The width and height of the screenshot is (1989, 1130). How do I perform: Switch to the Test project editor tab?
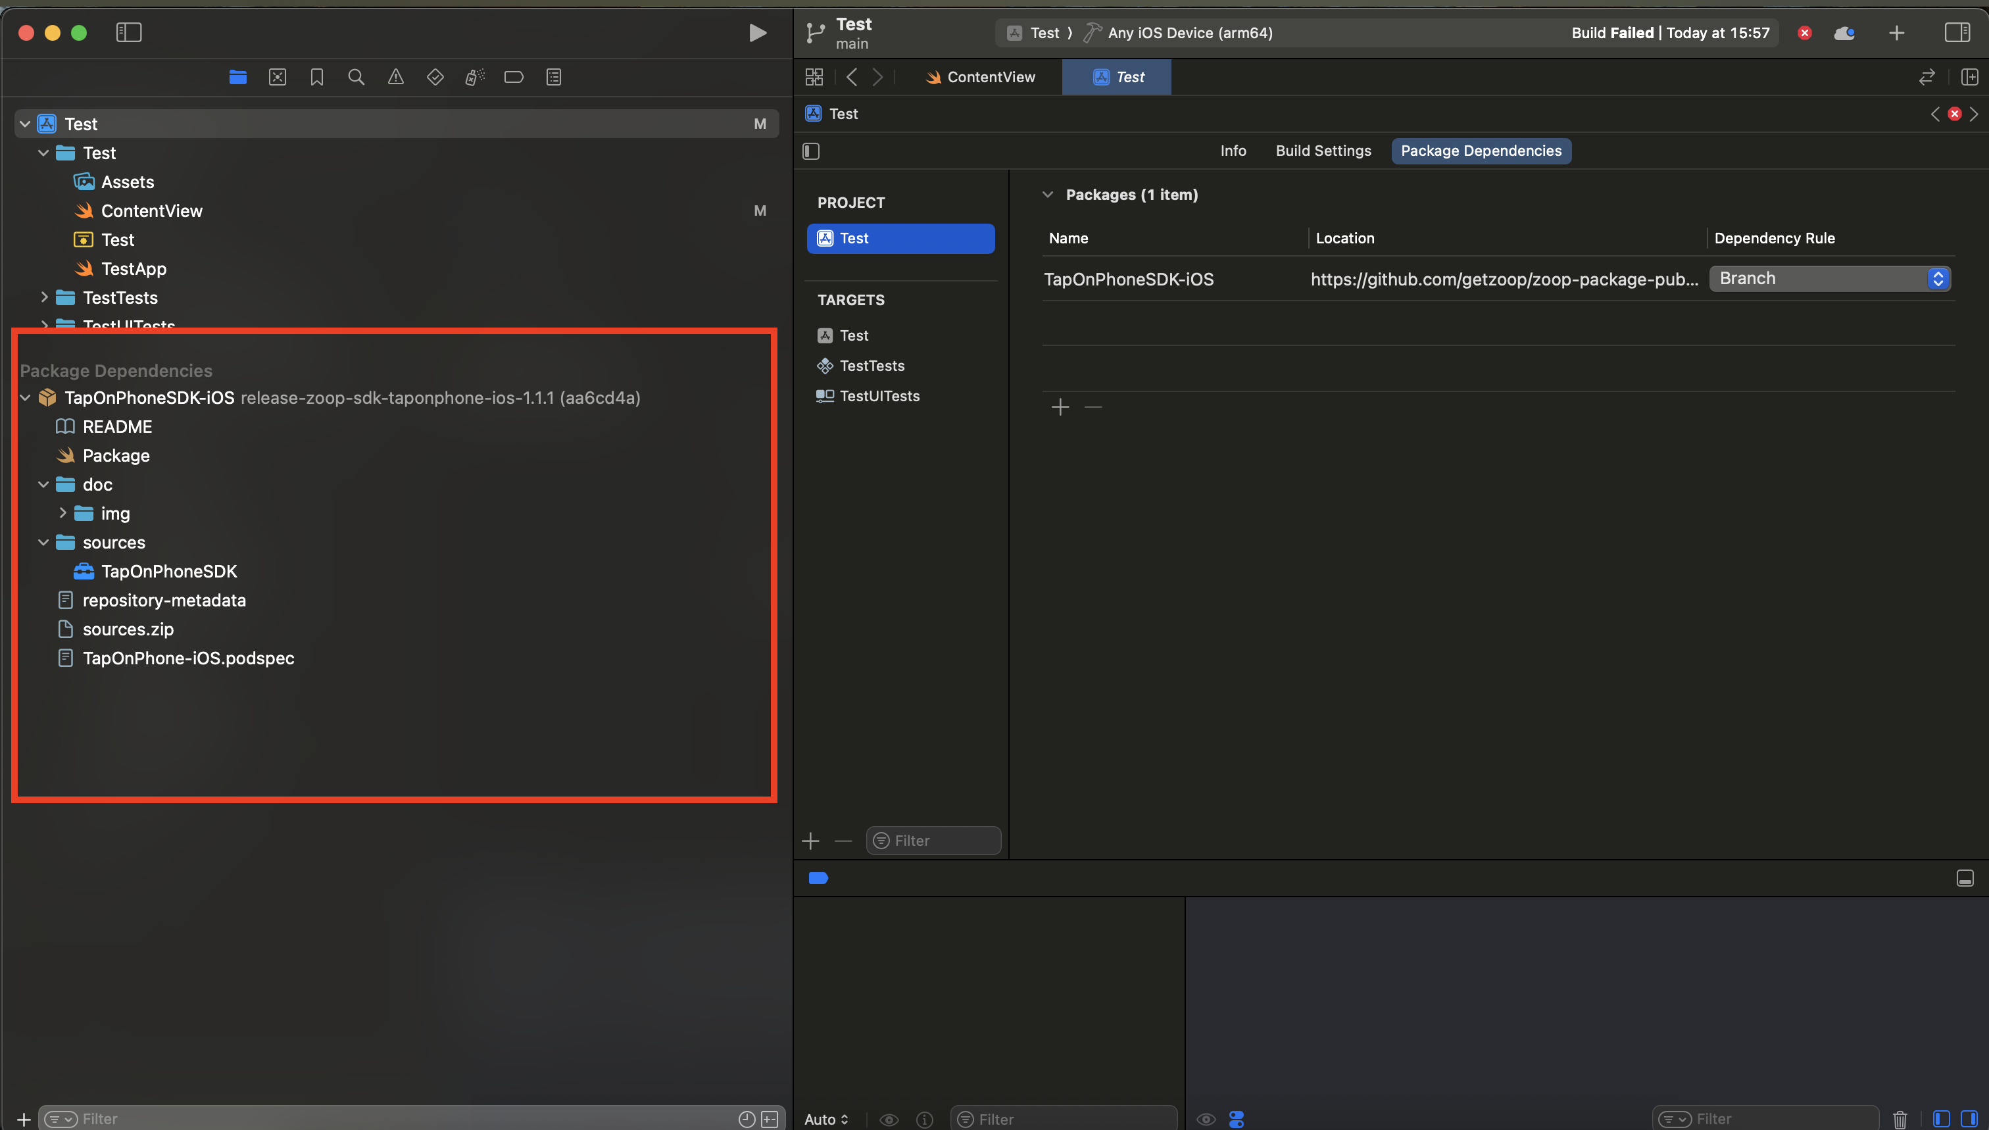tap(1117, 77)
